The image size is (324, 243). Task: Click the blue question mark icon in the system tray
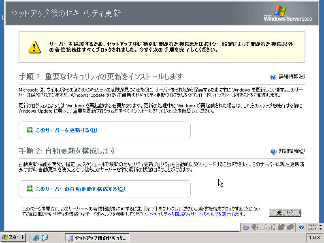(301, 227)
